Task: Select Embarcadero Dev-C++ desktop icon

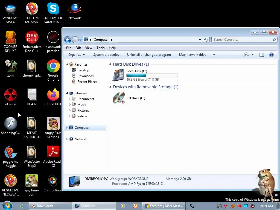Action: pos(32,42)
